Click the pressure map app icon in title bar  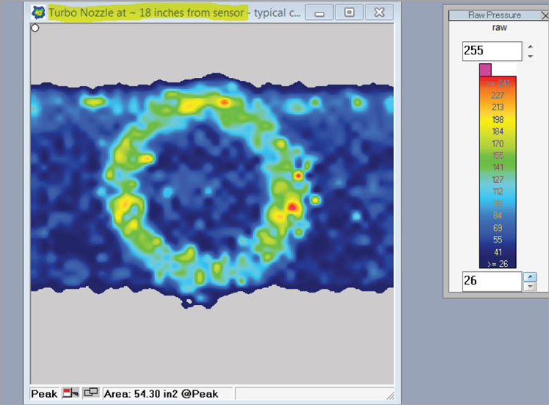click(x=37, y=13)
